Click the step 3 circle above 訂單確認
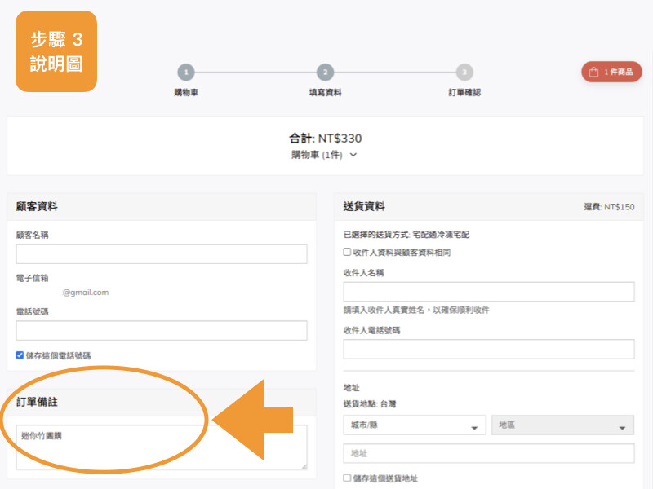Viewport: 653px width, 489px height. coord(464,72)
